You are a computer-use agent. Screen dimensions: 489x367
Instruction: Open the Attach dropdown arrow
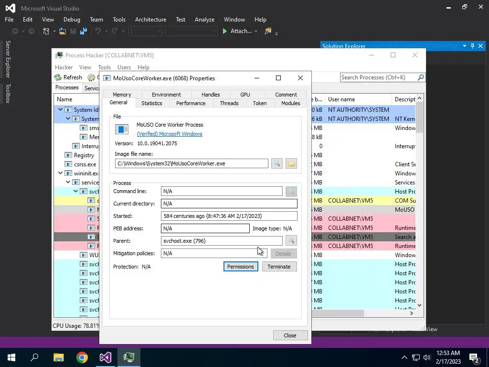tap(256, 31)
